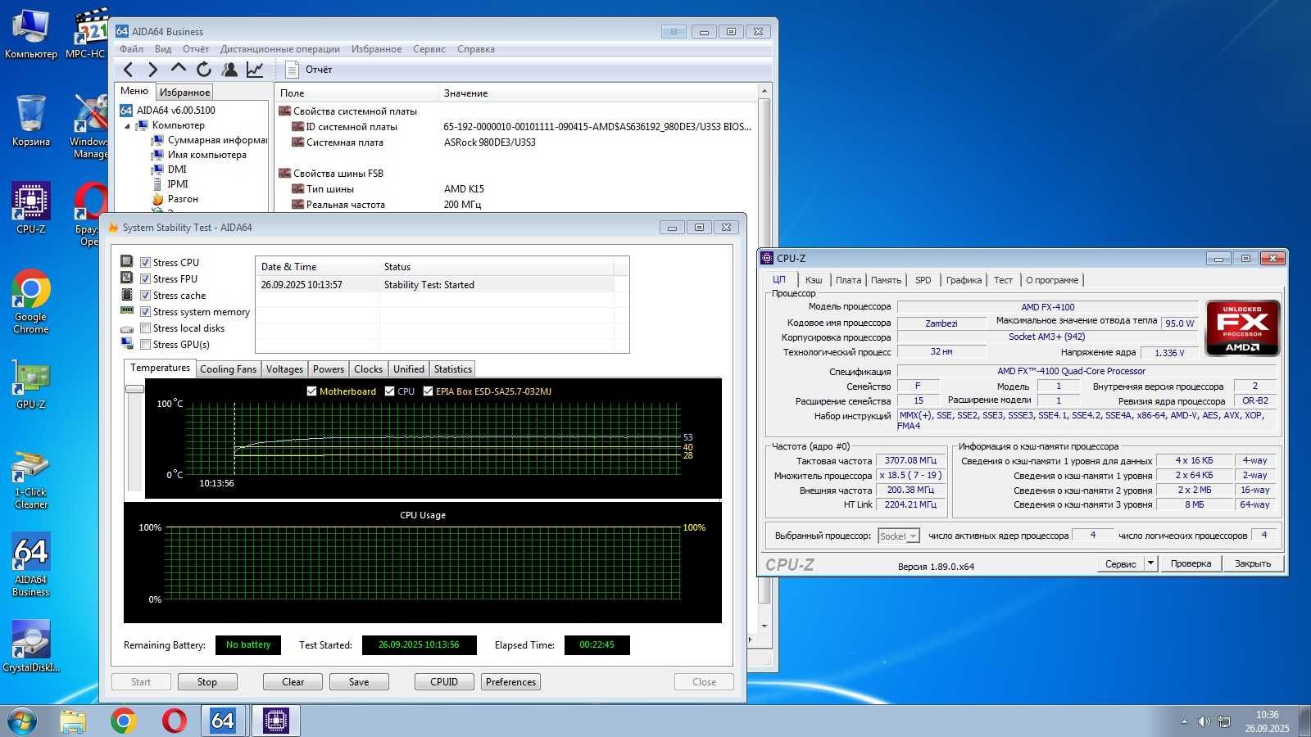This screenshot has width=1311, height=737.
Task: Go up one level in AIDA64 toolbar
Action: point(179,70)
